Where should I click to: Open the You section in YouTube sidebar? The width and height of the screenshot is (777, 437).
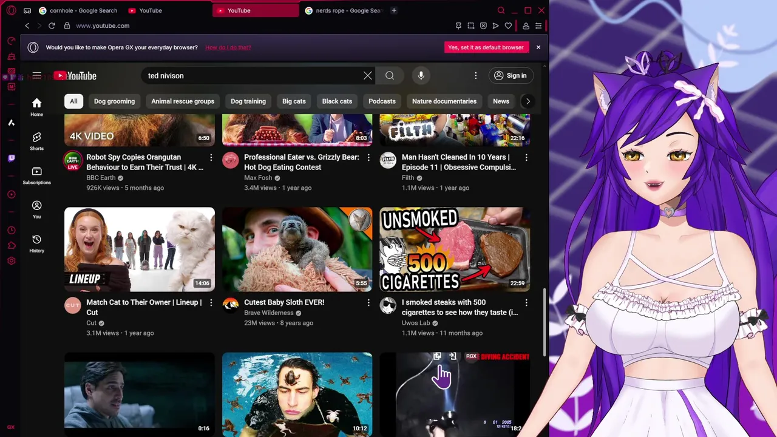pyautogui.click(x=37, y=209)
